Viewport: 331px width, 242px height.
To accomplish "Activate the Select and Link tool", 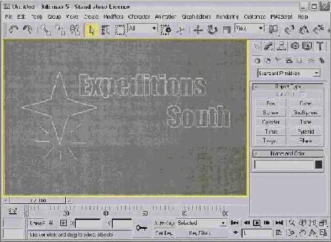I will [x=46, y=30].
